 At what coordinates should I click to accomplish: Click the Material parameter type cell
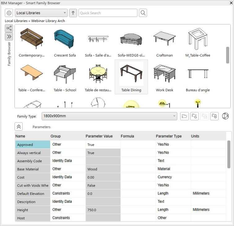173,169
